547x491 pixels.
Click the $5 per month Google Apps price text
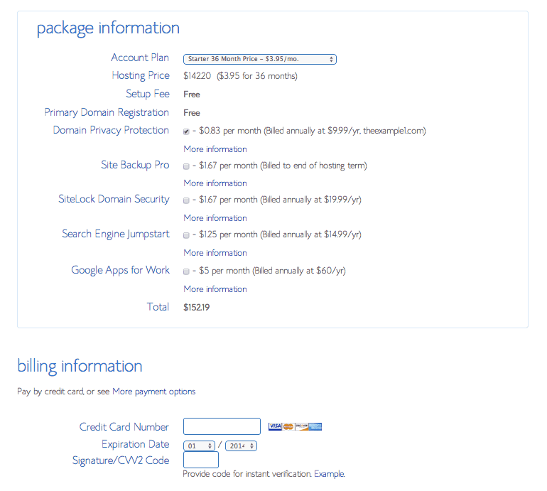(273, 271)
